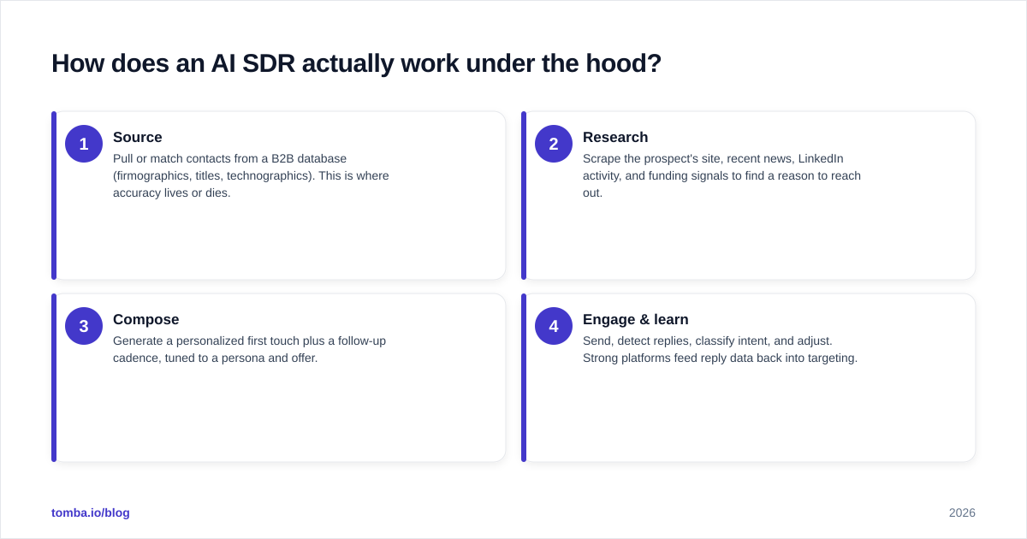Click the 'Pull or match contacts' description
This screenshot has width=1027, height=539.
click(x=251, y=175)
